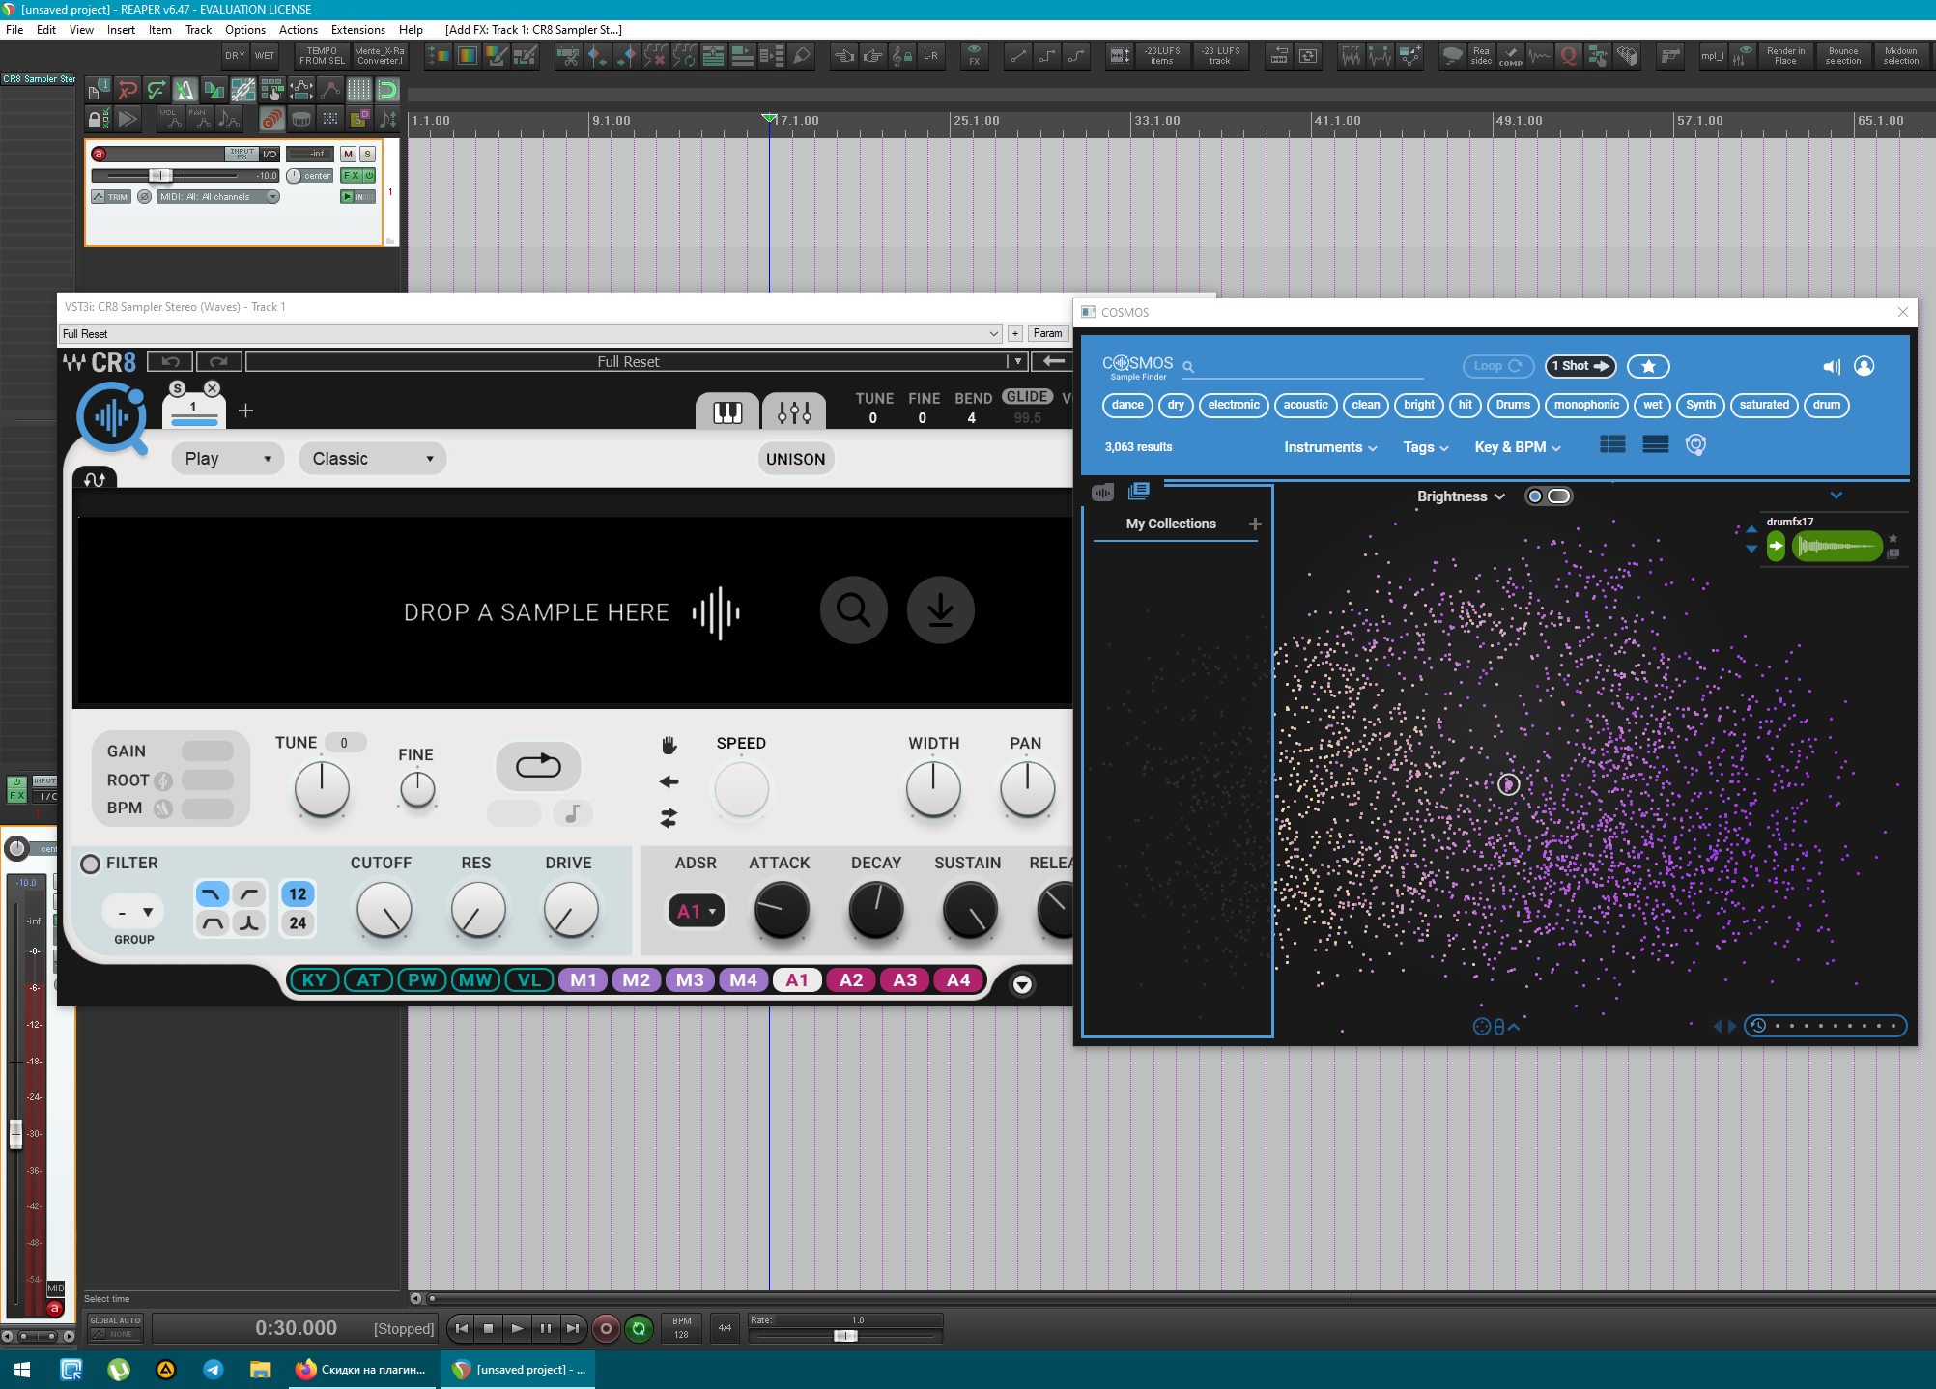Screen dimensions: 1936x1389
Task: Toggle the GLIDE button in CR8
Action: (x=1027, y=397)
